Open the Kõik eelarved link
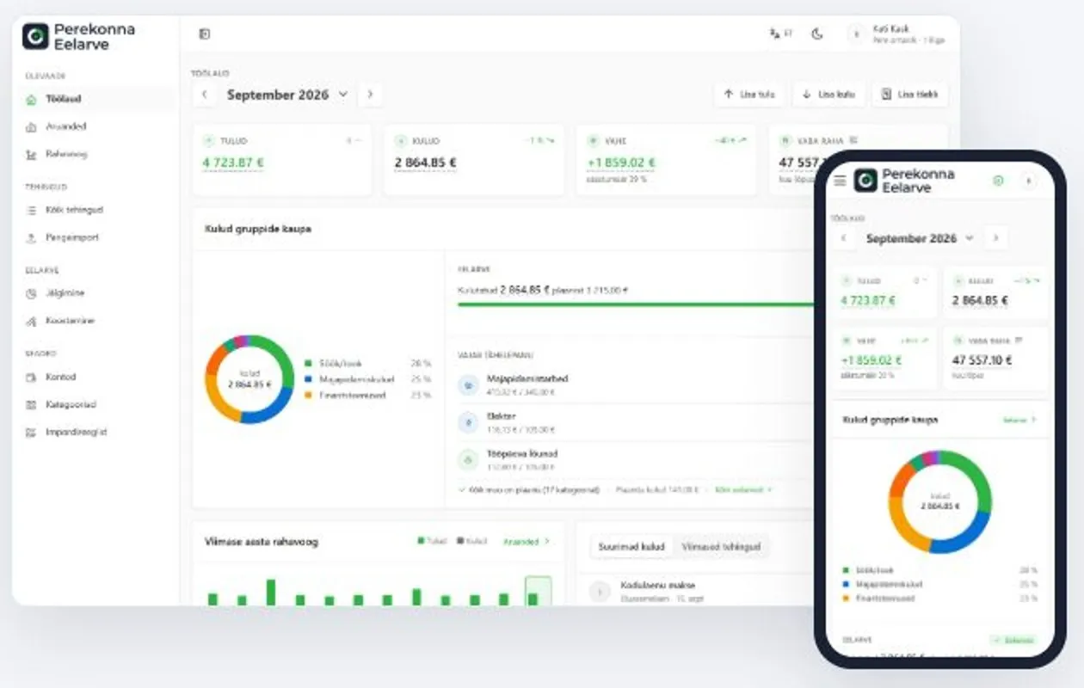The height and width of the screenshot is (688, 1084). coord(743,489)
